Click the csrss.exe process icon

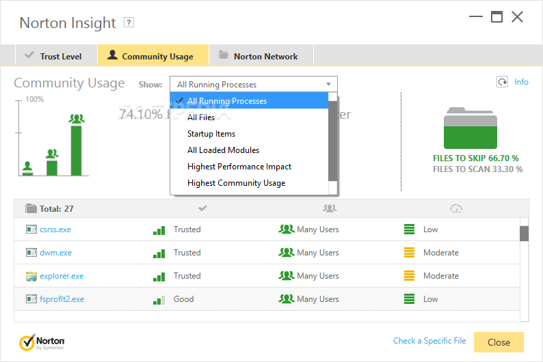(31, 229)
